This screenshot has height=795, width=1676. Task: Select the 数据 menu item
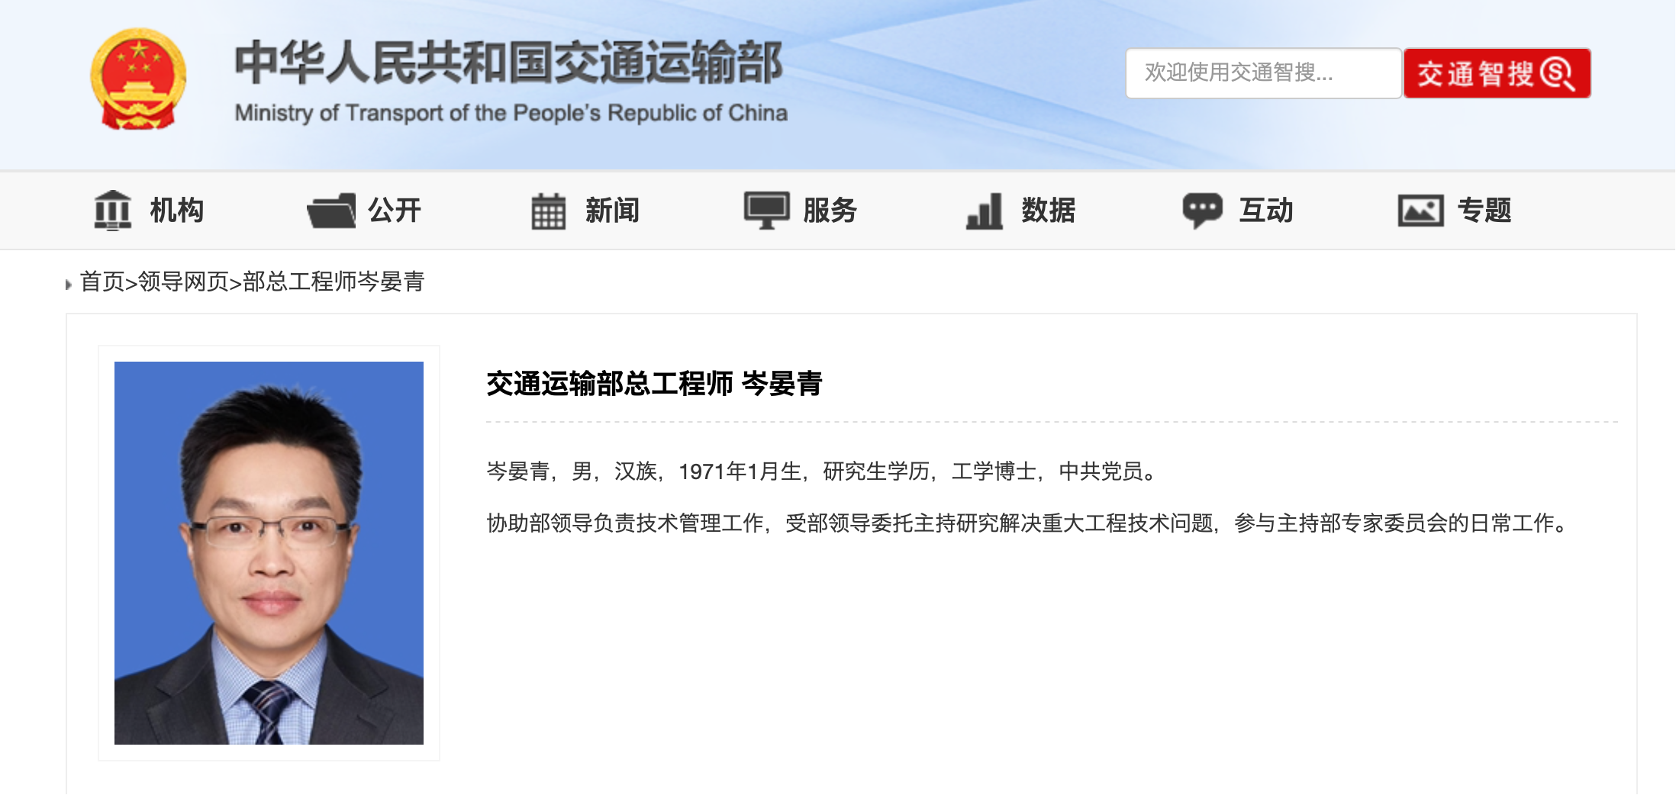(1049, 211)
